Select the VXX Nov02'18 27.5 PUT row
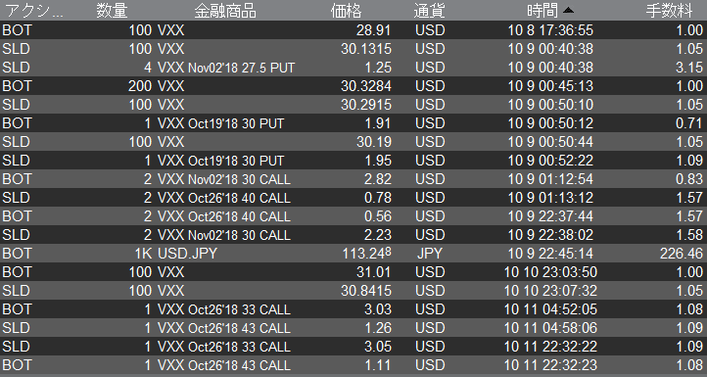The image size is (707, 377). pyautogui.click(x=353, y=68)
